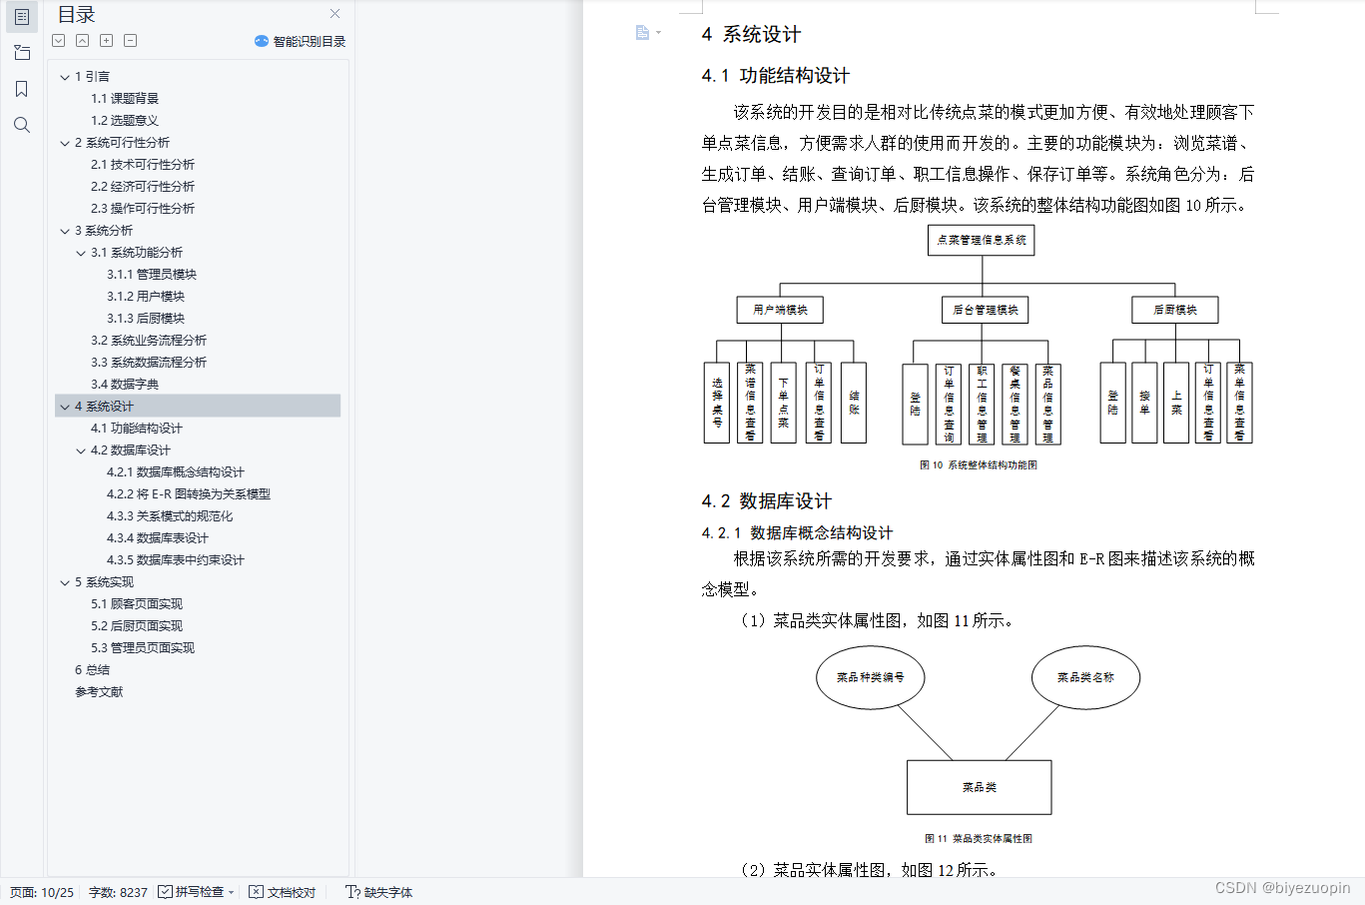Image resolution: width=1365 pixels, height=905 pixels.
Task: Navigate to 3.3 系统数据流程分析
Action: click(149, 363)
